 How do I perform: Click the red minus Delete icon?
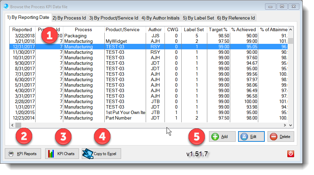pyautogui.click(x=274, y=136)
